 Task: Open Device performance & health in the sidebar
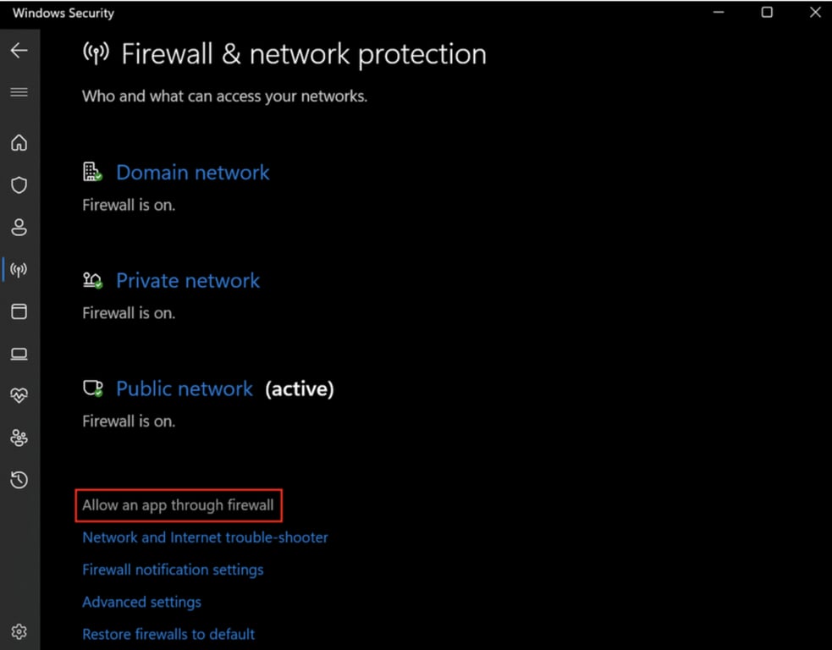tap(19, 395)
